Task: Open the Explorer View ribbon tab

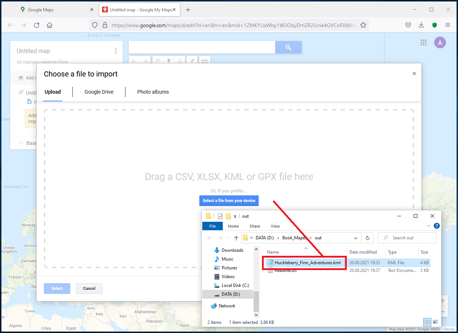Action: click(x=275, y=226)
